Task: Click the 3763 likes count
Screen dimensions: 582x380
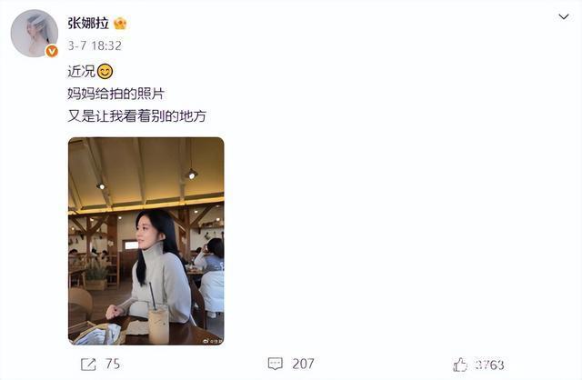Action: (490, 365)
